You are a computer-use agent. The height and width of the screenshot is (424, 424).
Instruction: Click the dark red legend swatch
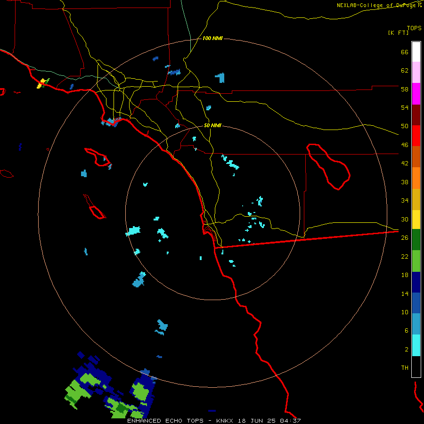point(416,115)
